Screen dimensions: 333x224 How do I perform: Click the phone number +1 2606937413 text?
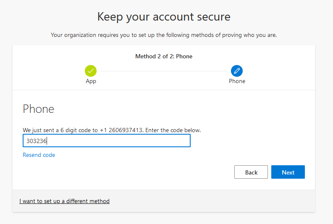122,130
